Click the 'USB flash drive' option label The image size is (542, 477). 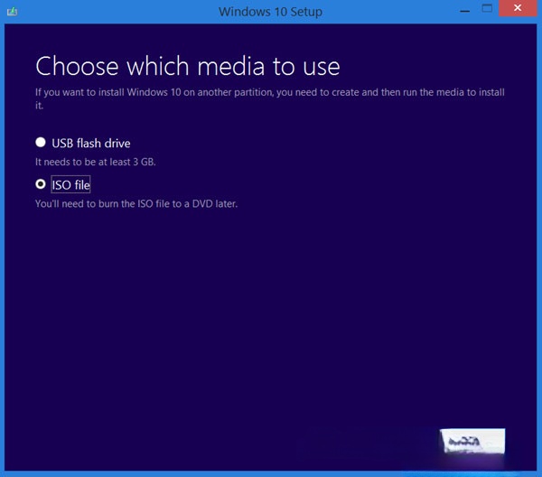tap(91, 143)
